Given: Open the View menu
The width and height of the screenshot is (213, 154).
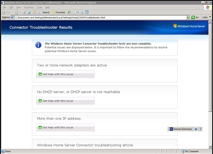Looking at the screenshot, I should click(19, 7).
